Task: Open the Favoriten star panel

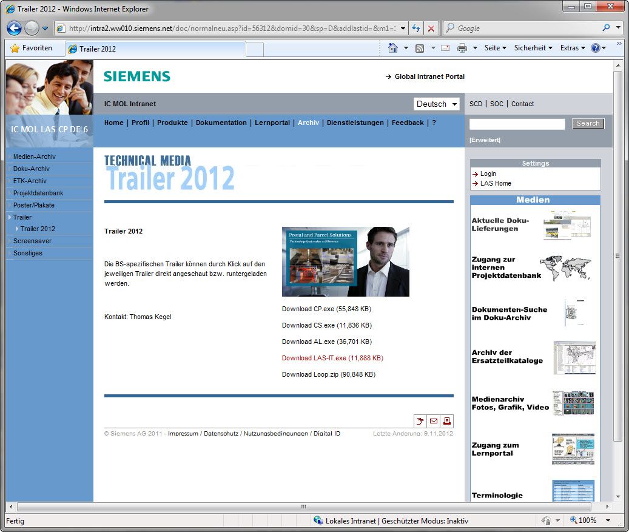Action: 32,48
